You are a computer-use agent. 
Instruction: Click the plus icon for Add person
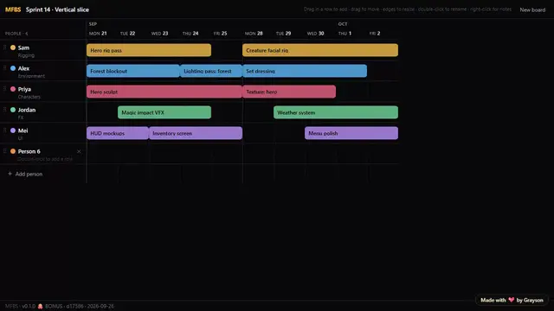coord(10,174)
